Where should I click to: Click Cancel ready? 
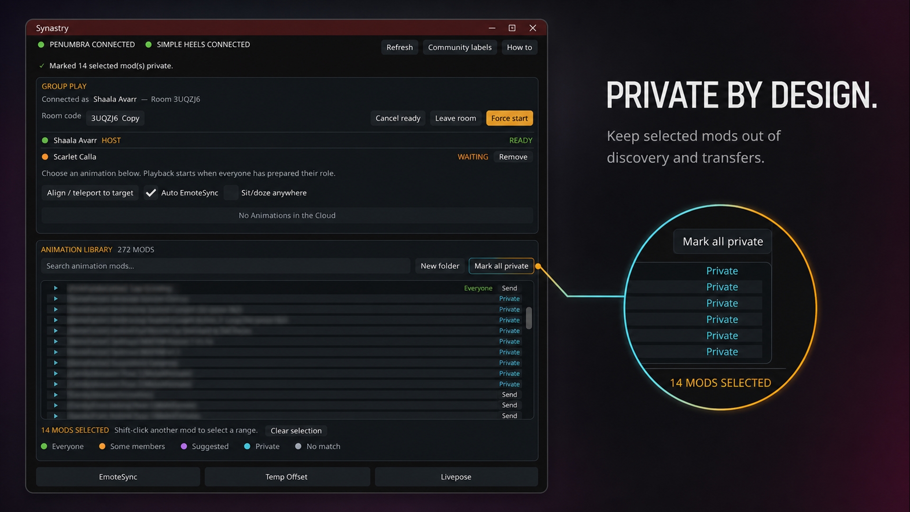[x=398, y=118]
